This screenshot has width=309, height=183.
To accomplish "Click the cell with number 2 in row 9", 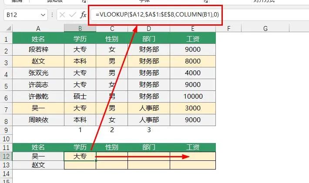I will (x=112, y=130).
